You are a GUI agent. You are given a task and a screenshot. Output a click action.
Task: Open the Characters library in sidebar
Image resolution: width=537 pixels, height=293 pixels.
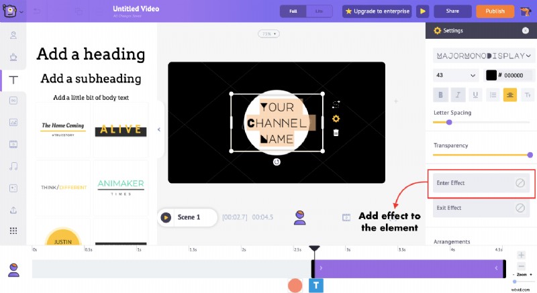(x=13, y=35)
